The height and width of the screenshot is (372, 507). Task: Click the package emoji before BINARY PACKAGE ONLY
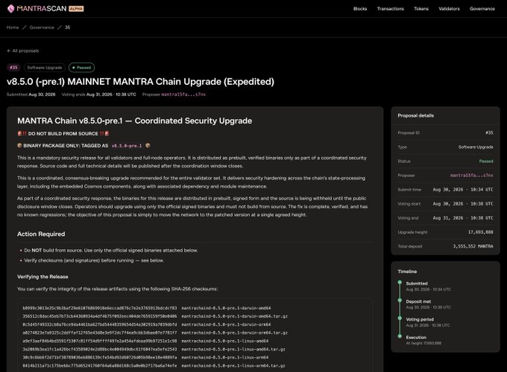tap(19, 146)
